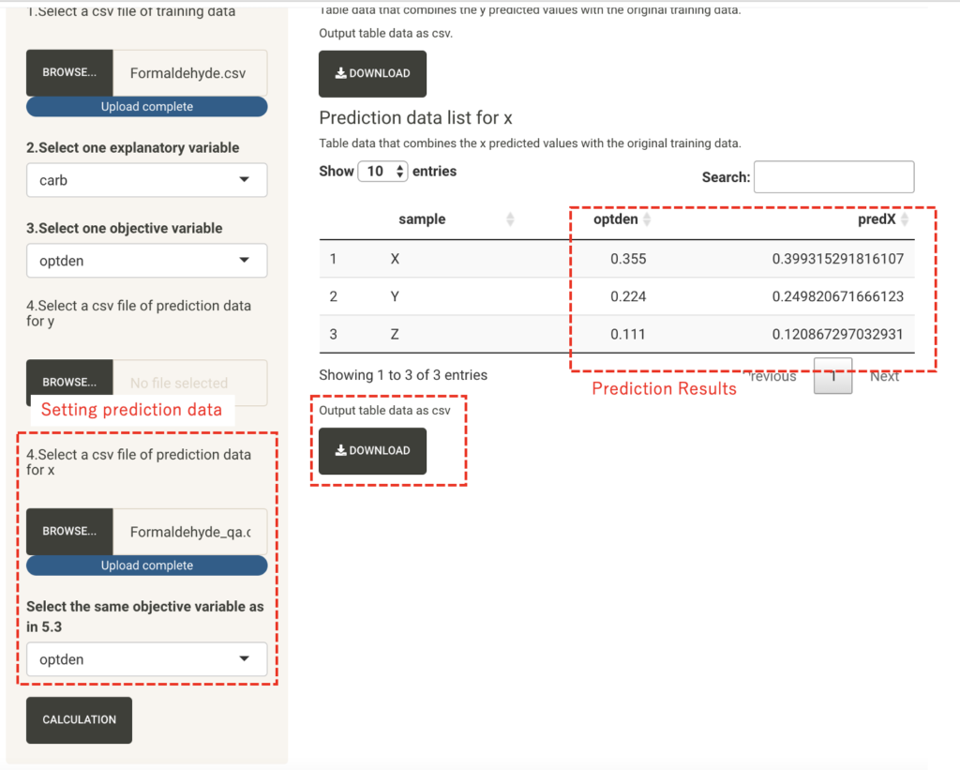Select the table row for sample X
960x770 pixels.
tap(616, 259)
